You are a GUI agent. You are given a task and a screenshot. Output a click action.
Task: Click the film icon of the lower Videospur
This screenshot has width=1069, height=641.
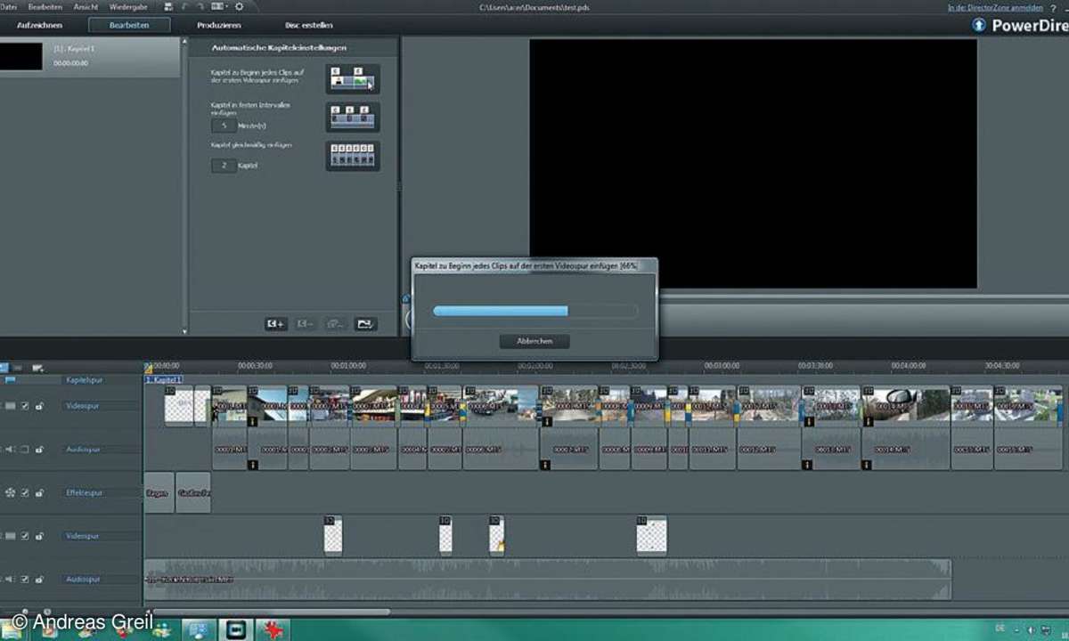pyautogui.click(x=10, y=536)
